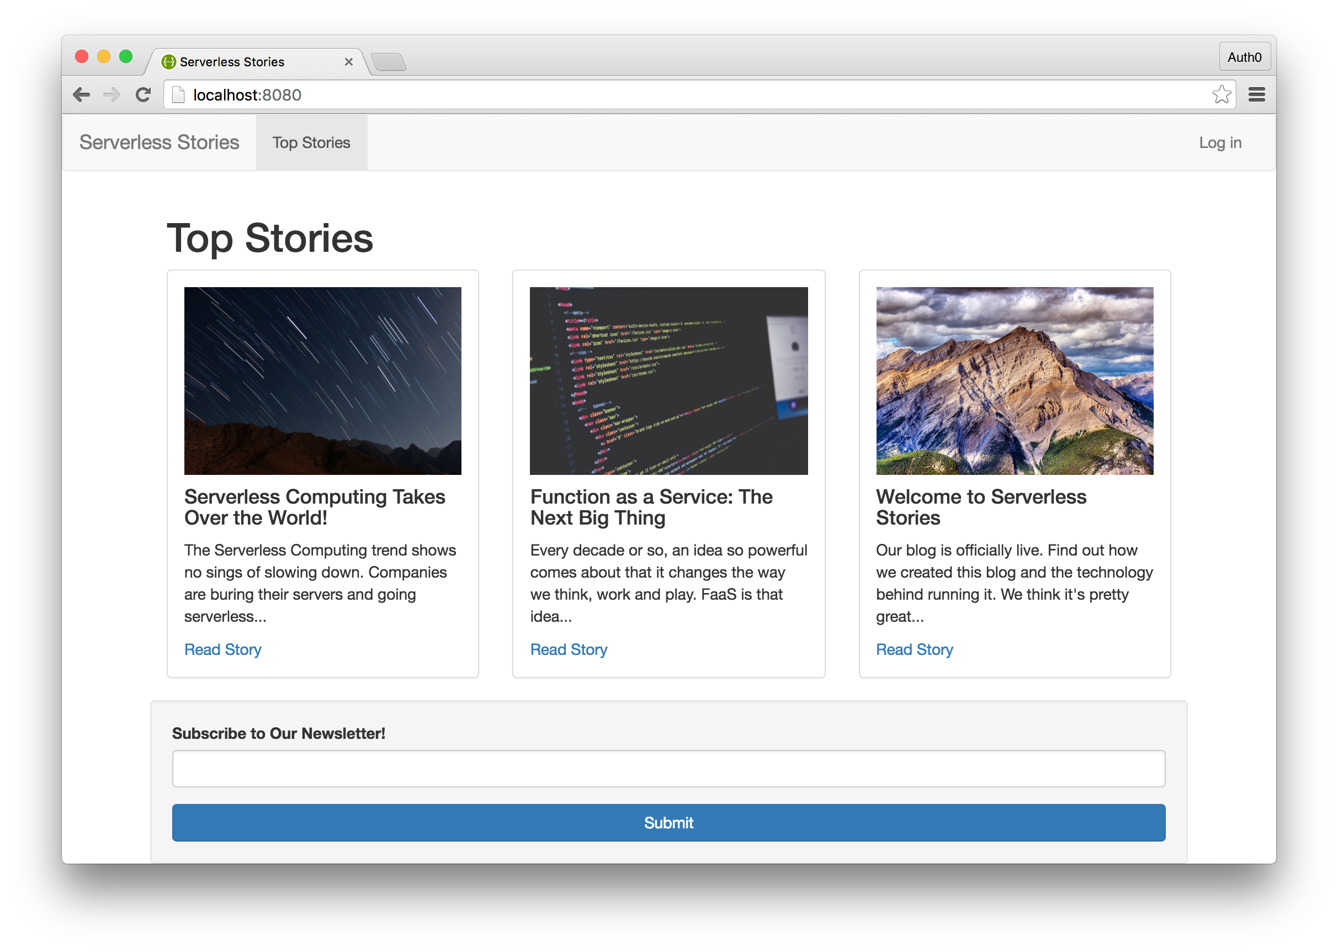Screen dimensions: 1338x952
Task: Click the Serverless Stories brand link
Action: pos(160,142)
